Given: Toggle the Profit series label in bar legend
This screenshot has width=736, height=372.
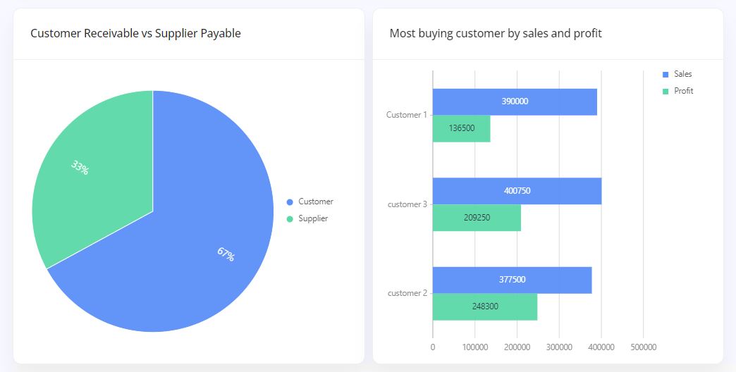Looking at the screenshot, I should coord(683,91).
